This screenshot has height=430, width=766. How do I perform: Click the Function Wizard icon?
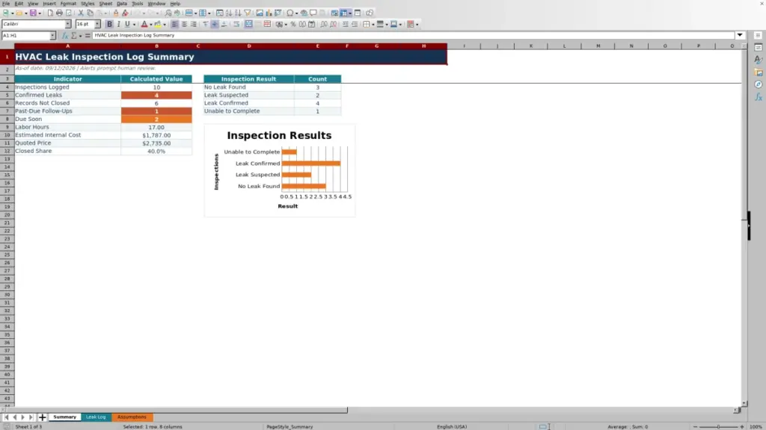(x=64, y=36)
